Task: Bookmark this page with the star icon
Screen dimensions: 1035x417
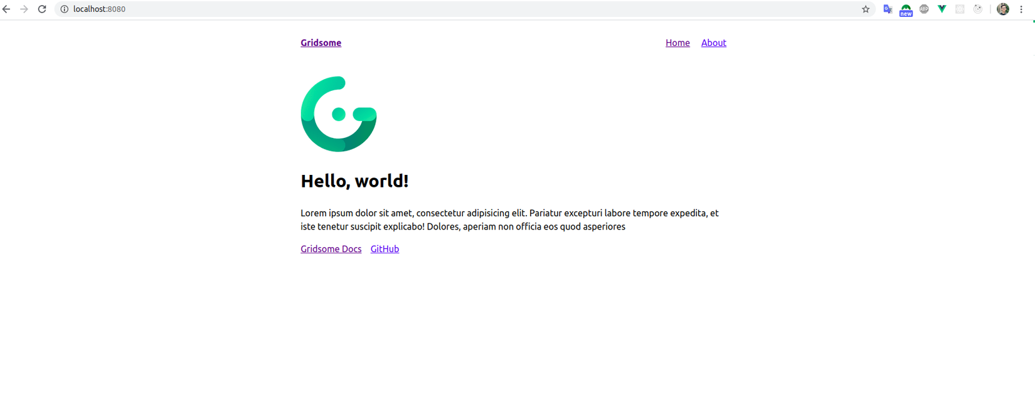Action: coord(866,9)
